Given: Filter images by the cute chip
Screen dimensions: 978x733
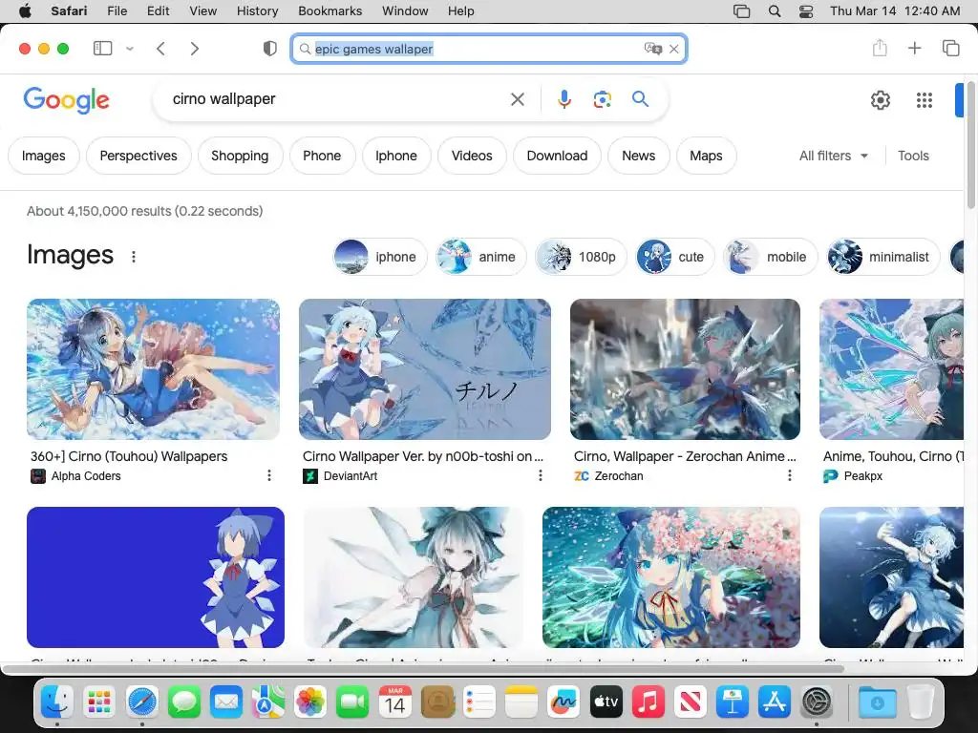Looking at the screenshot, I should coord(675,257).
